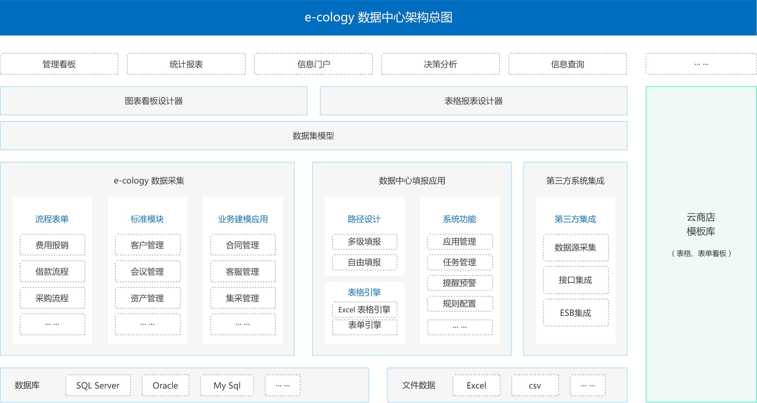Screen dimensions: 757x403
Task: Click the csv file data box
Action: click(535, 385)
